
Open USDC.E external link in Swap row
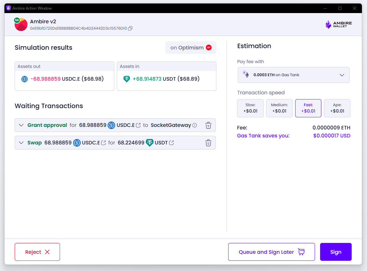(x=103, y=143)
